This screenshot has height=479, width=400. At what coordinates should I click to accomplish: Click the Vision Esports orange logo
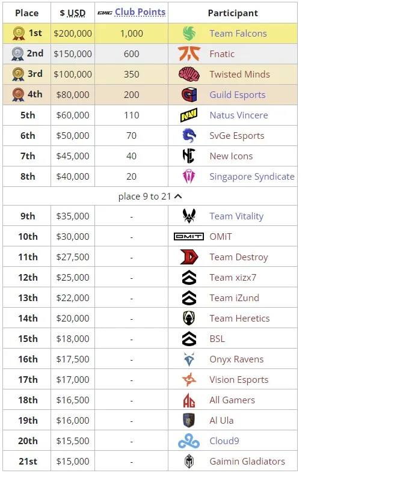(189, 380)
